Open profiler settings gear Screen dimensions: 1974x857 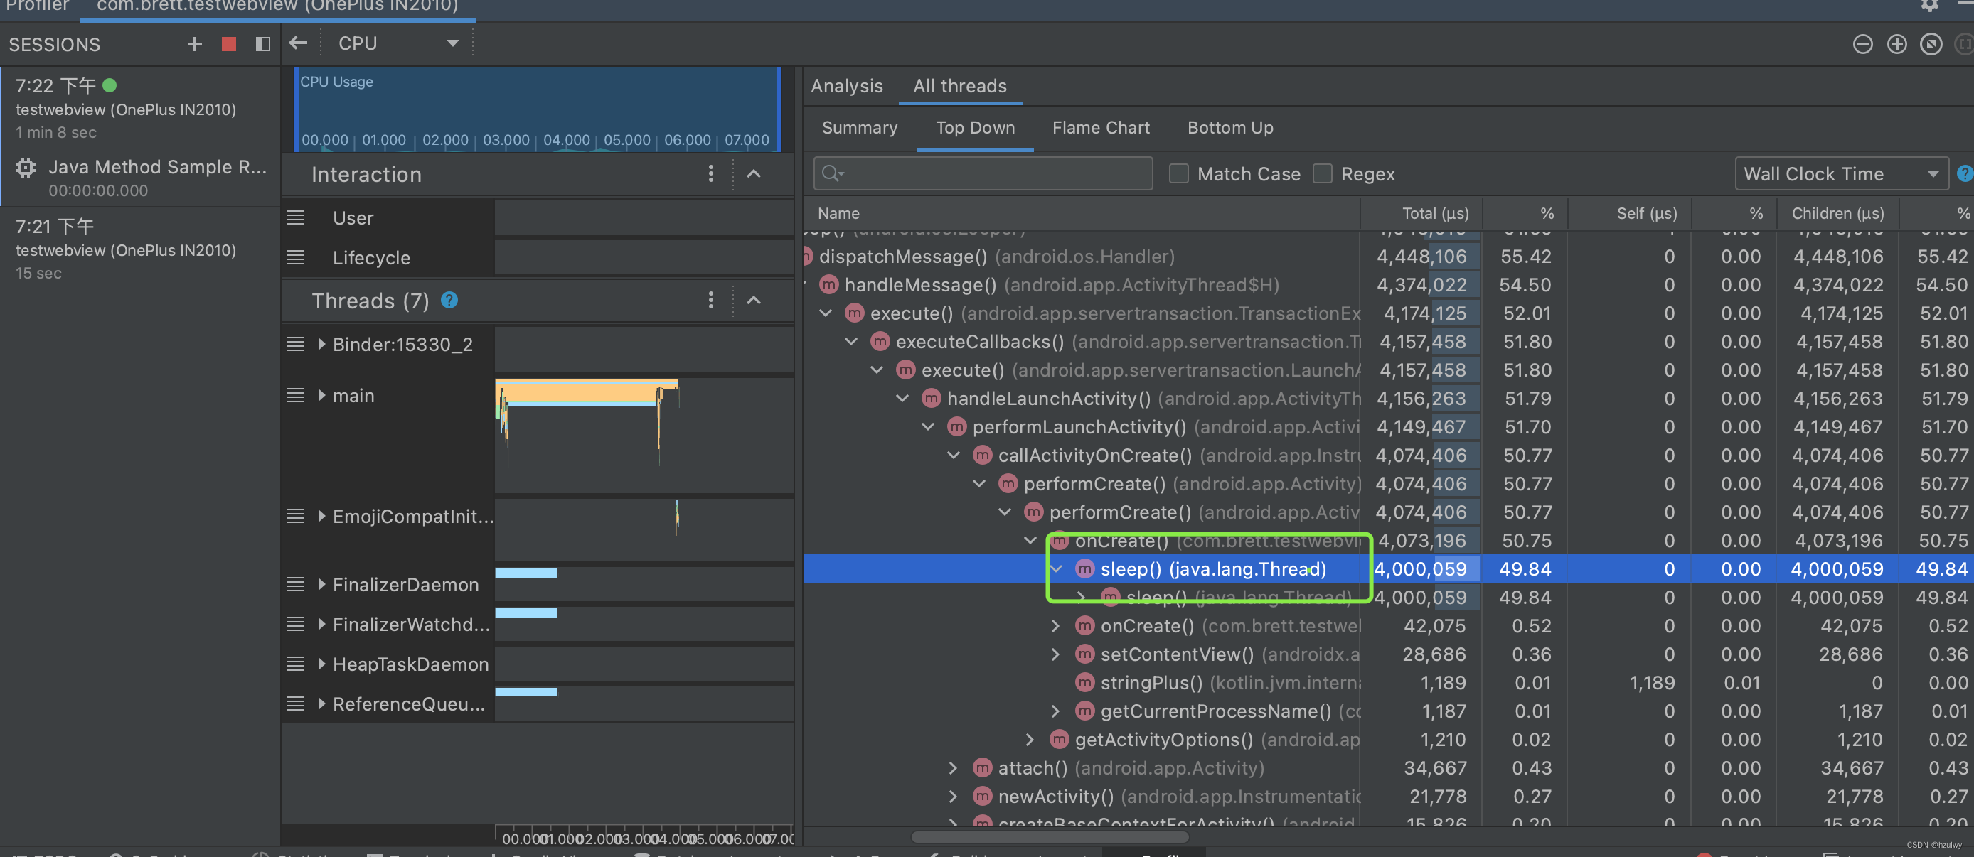coord(1929,6)
